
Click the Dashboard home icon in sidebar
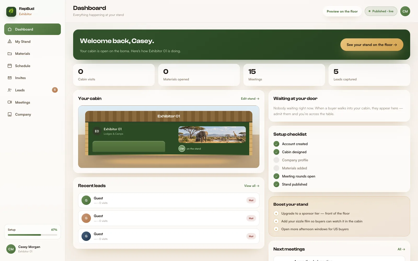coord(10,29)
